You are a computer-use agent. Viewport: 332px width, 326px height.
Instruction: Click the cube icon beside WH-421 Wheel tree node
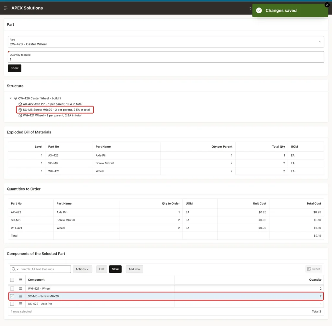coord(20,116)
